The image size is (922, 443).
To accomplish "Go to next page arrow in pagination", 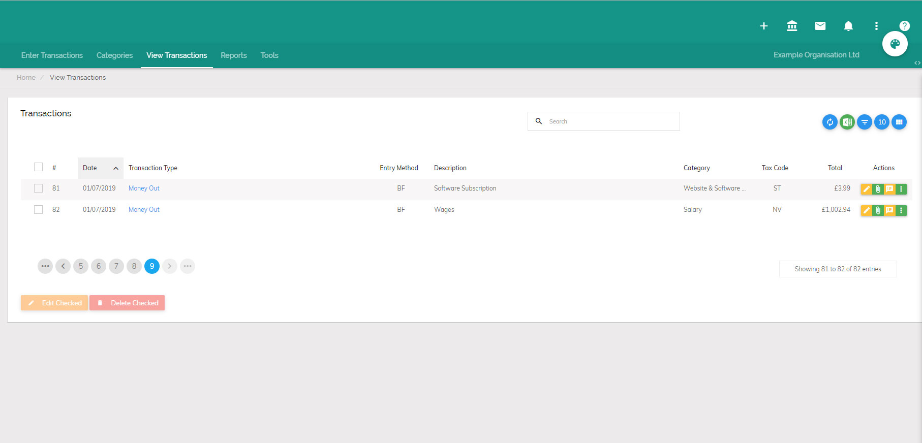I will coord(170,266).
